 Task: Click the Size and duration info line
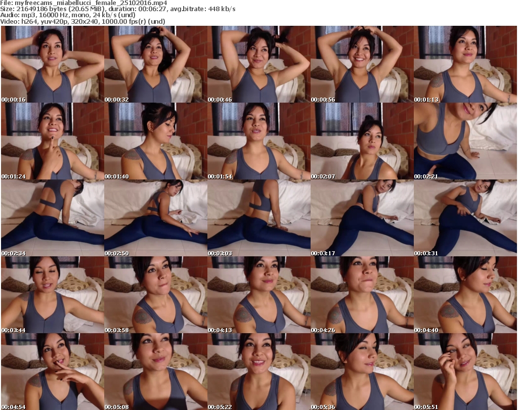point(118,9)
